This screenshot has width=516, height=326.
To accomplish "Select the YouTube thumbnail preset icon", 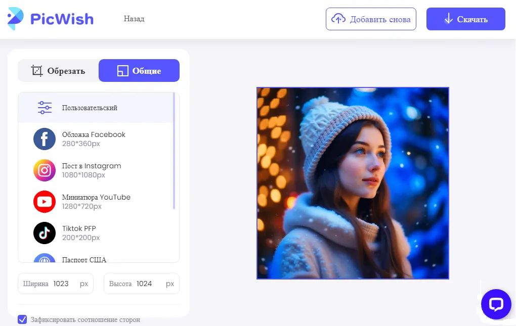I will point(44,202).
